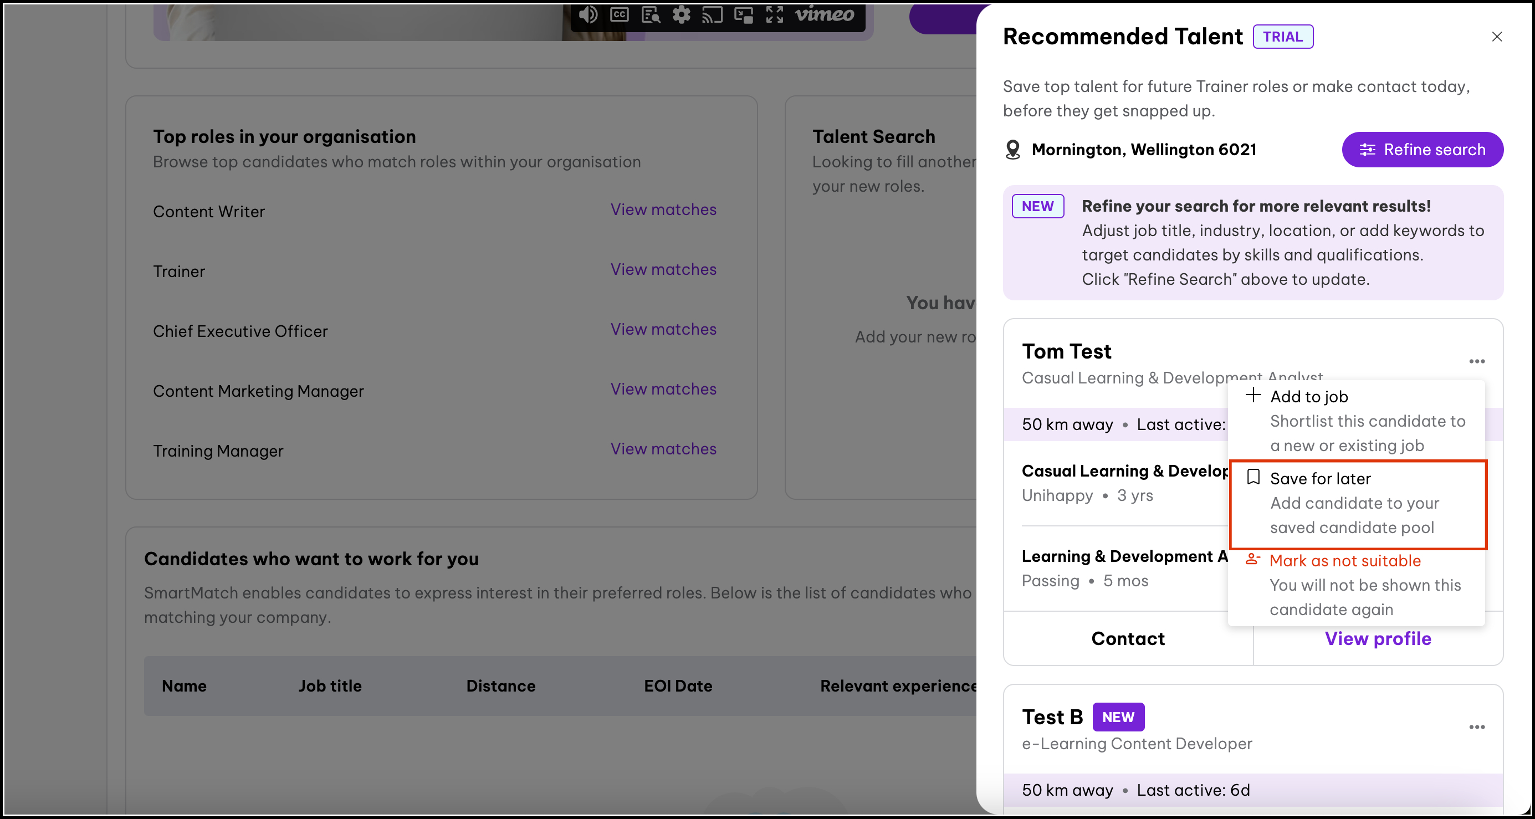
Task: View matches for Content Writer role
Action: point(663,210)
